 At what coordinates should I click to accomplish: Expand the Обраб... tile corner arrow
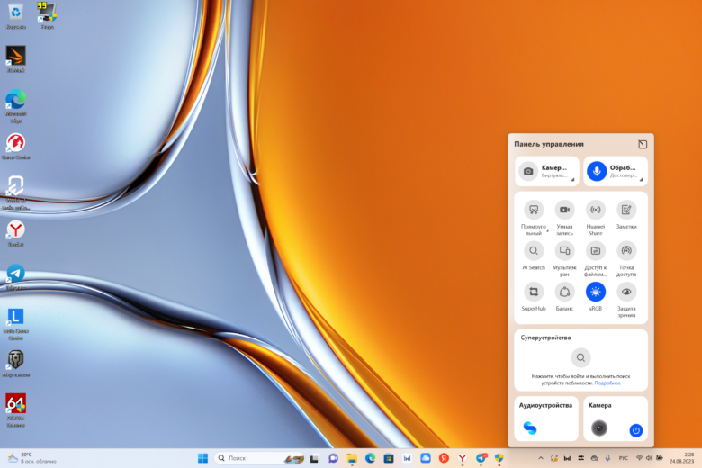tap(641, 180)
